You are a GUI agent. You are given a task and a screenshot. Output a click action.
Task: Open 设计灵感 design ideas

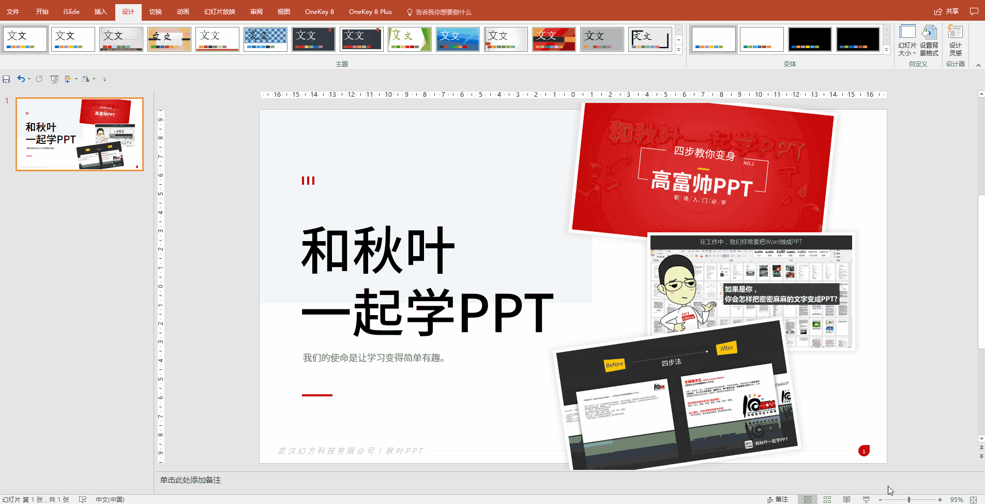click(x=956, y=40)
